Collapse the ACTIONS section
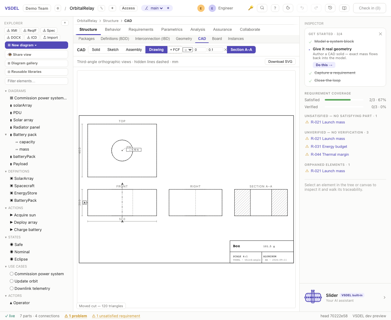Viewport: 391px width, 320px height. point(6,208)
